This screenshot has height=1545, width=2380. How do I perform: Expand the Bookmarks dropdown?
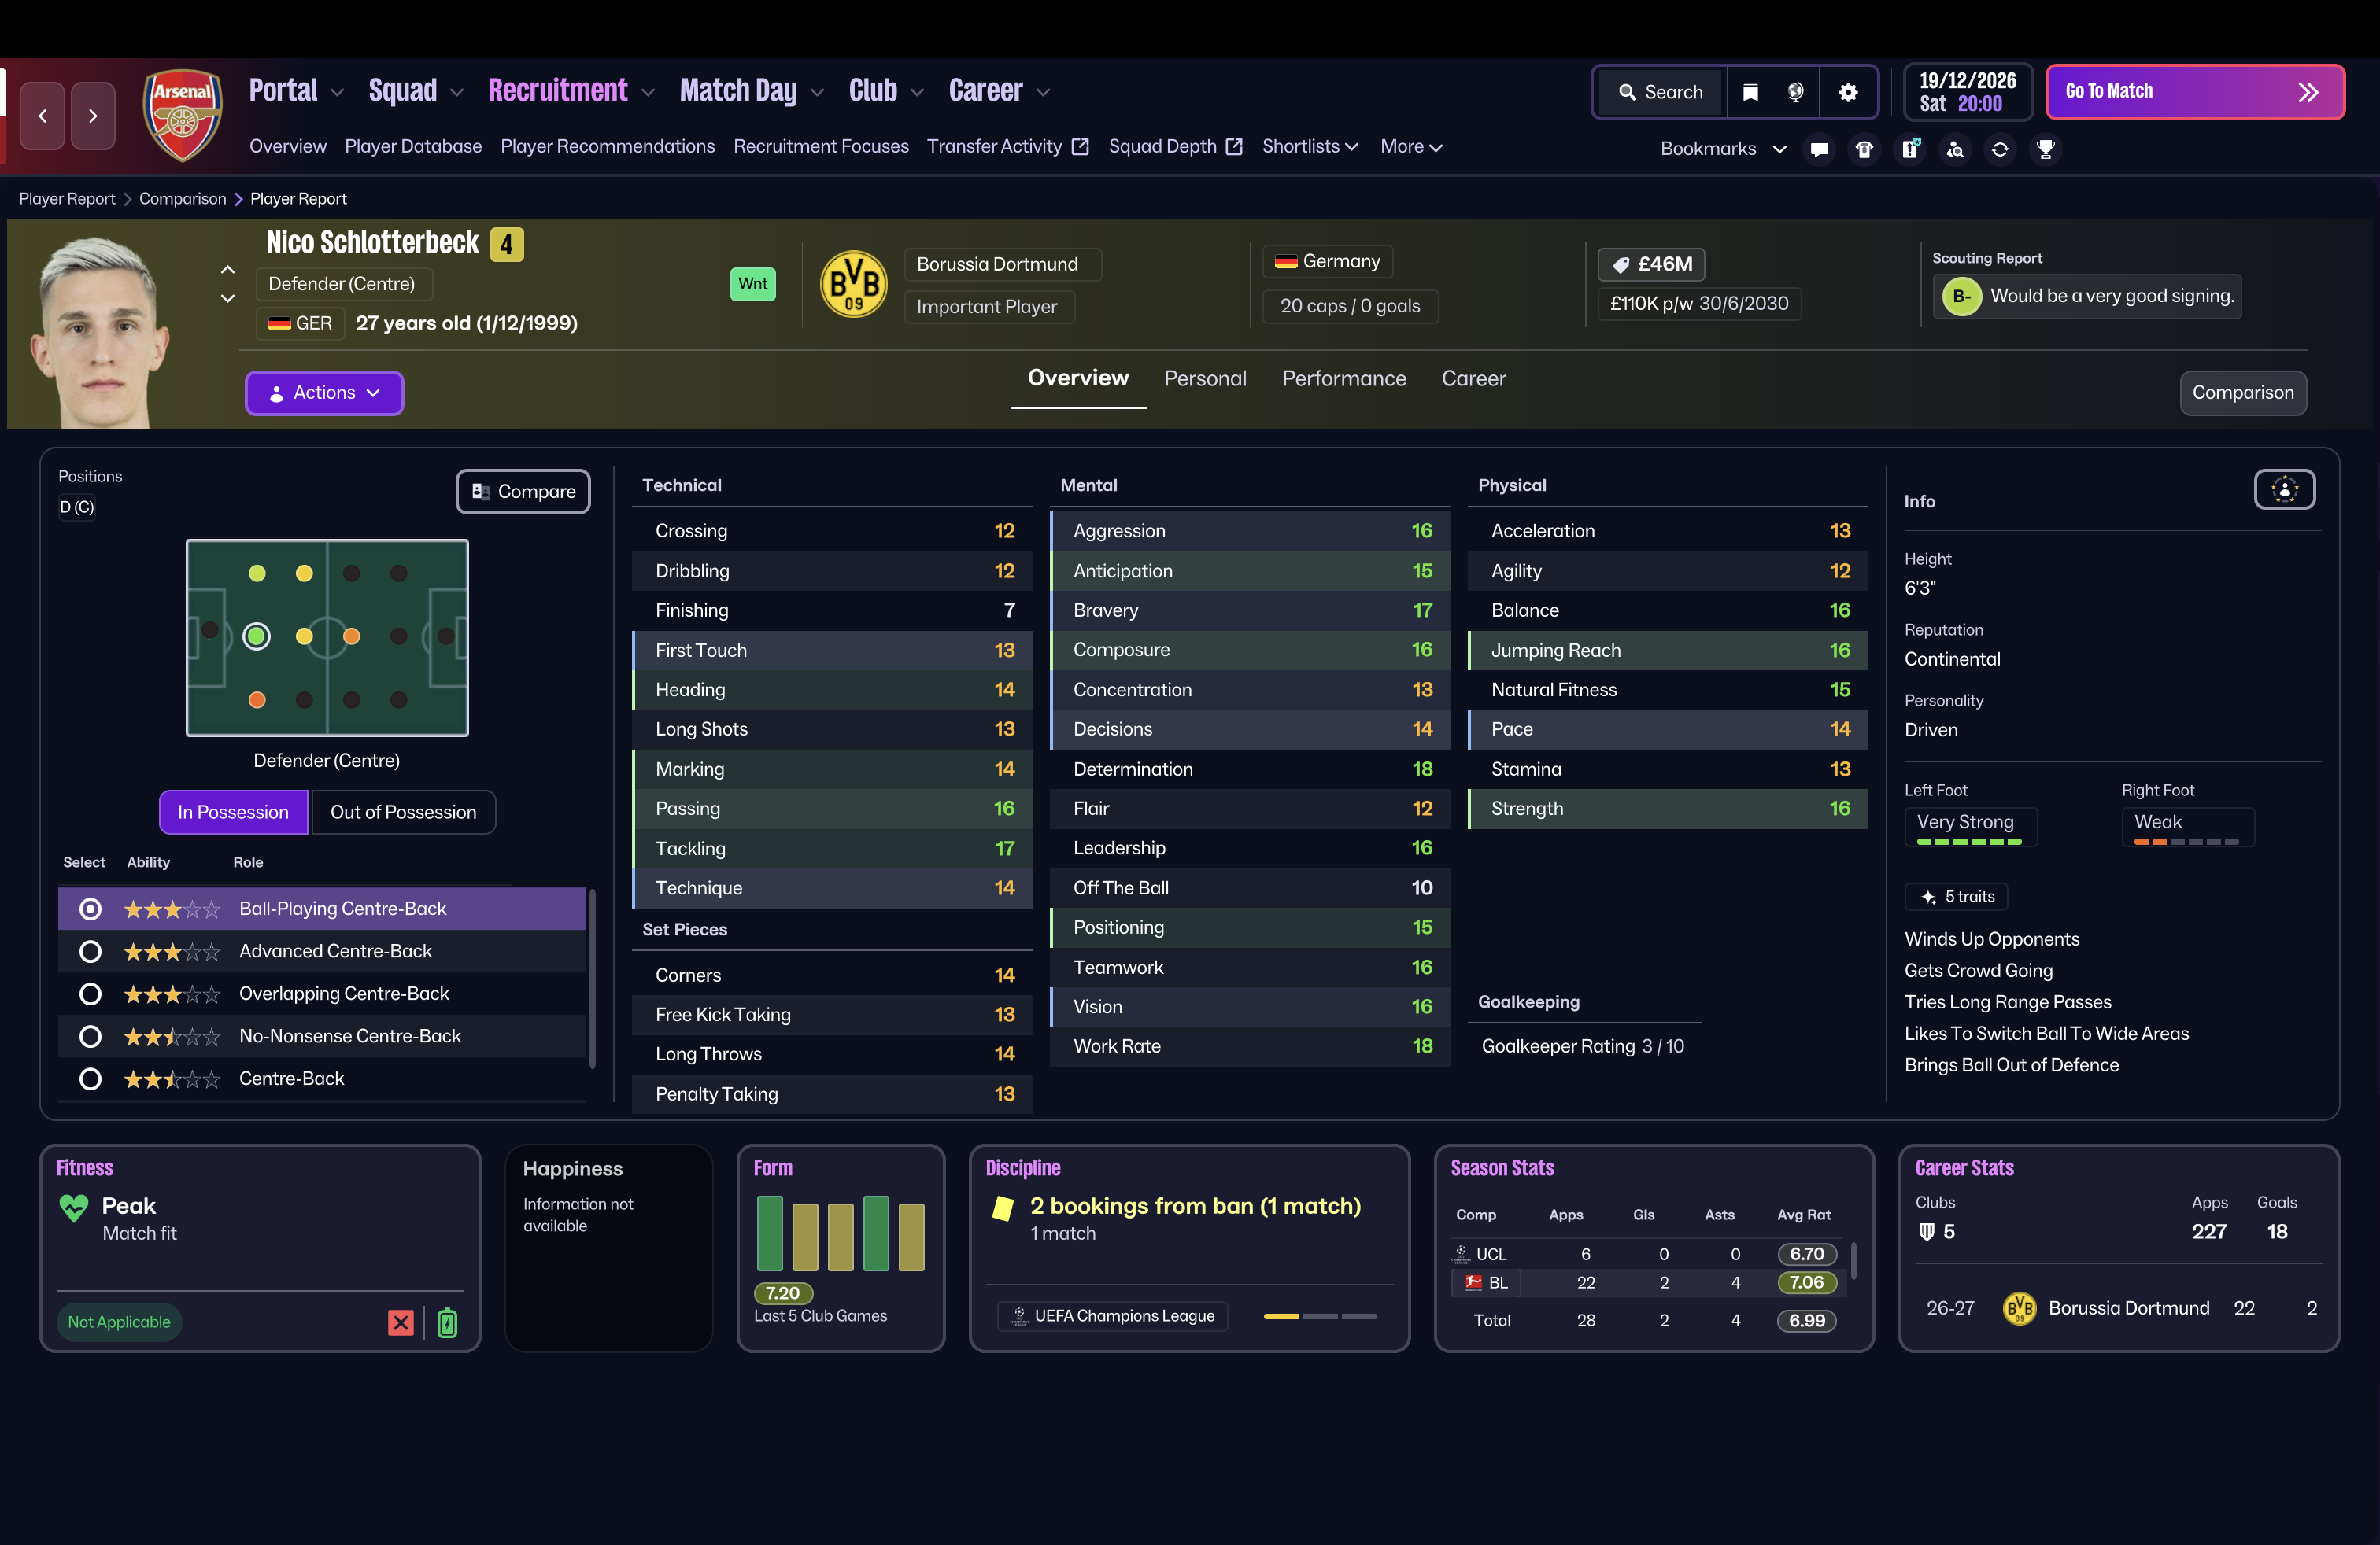click(1723, 148)
